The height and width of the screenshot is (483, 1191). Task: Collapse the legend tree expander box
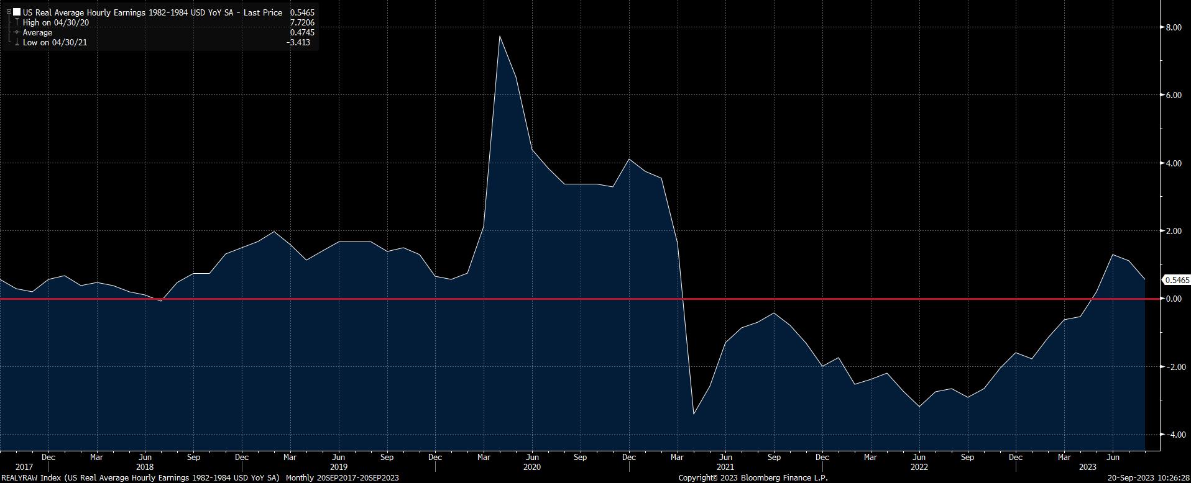9,12
